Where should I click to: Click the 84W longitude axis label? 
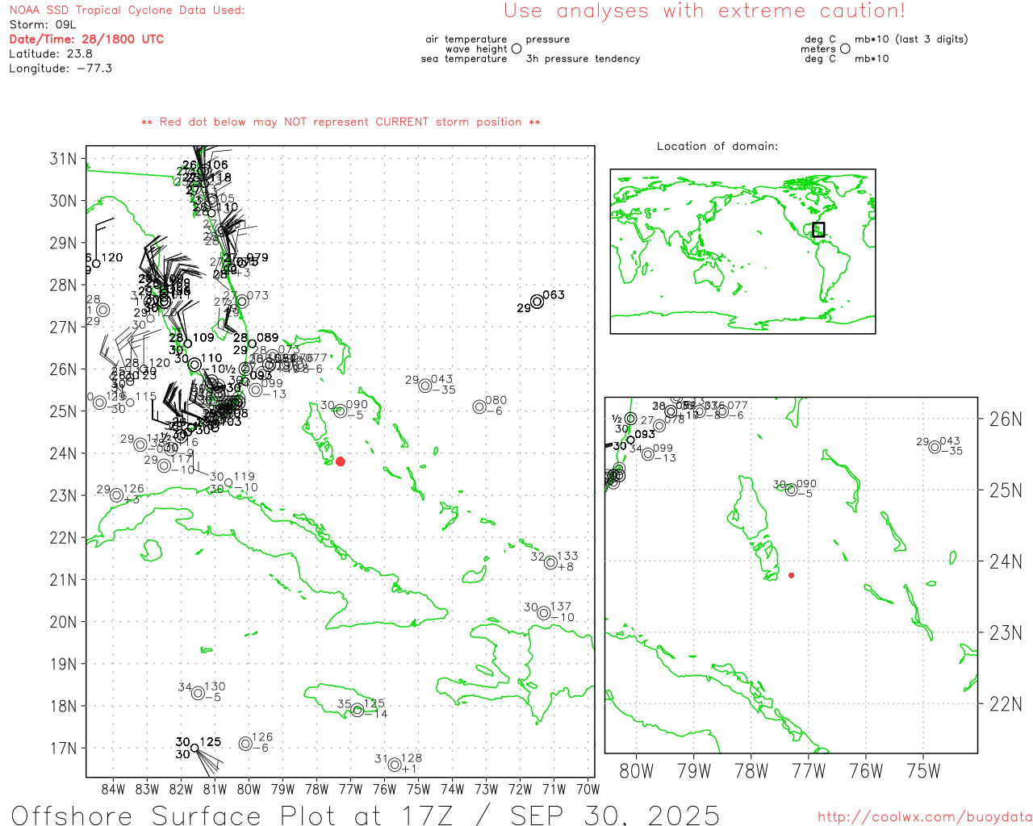(x=114, y=789)
